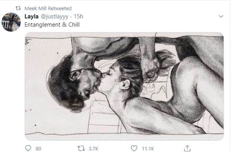This screenshot has width=231, height=152.
Task: Like the tweet with the heart icon
Action: tap(134, 148)
